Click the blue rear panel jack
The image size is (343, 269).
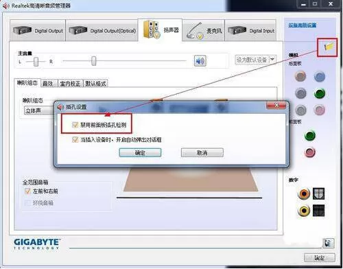tap(320, 76)
